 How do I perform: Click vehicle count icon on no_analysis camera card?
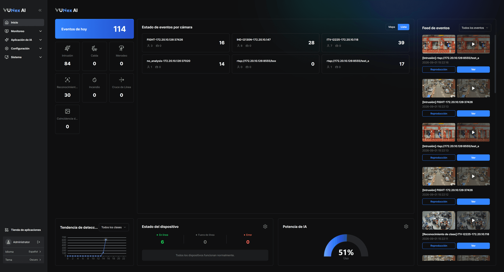tap(157, 67)
